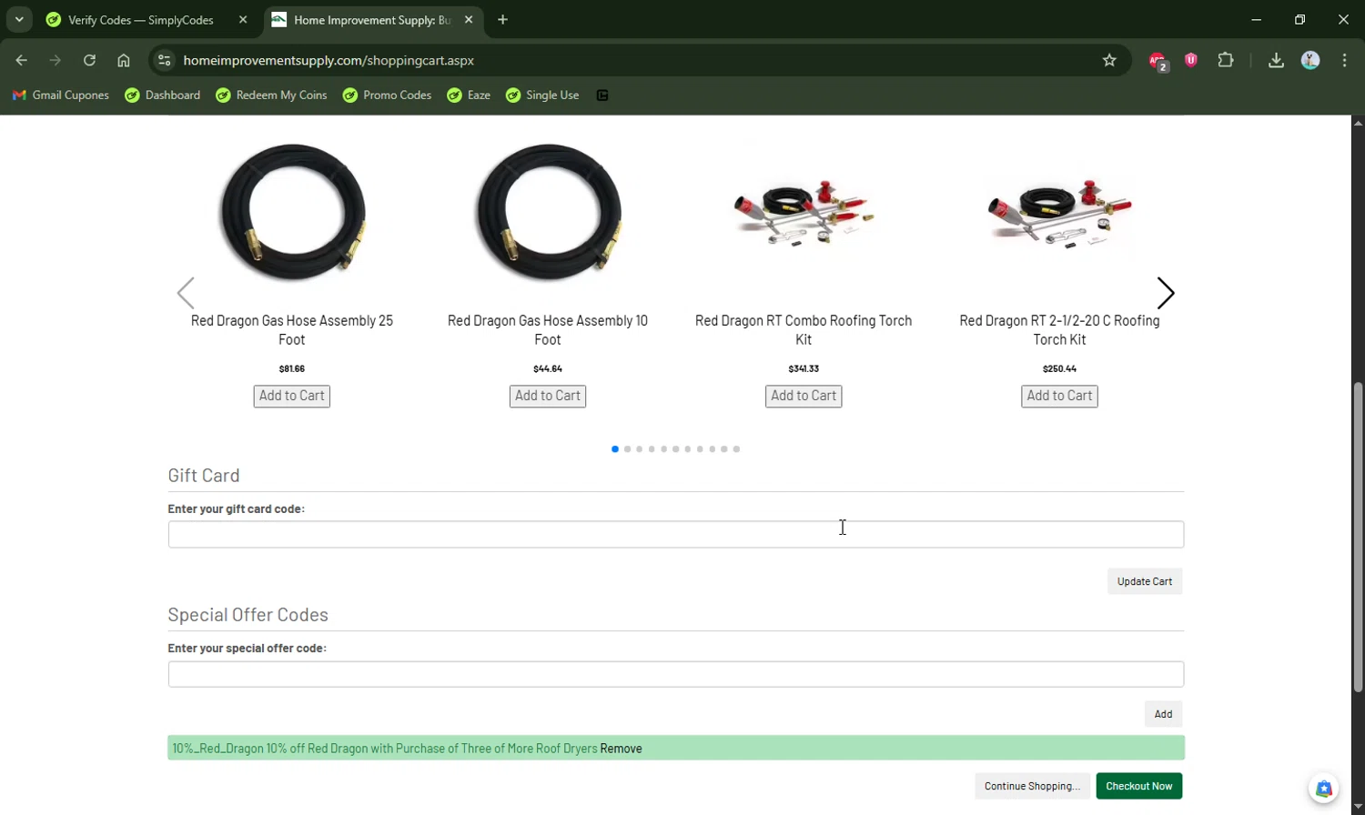Image resolution: width=1365 pixels, height=815 pixels.
Task: Remove the 10%_Red_Dragon offer code
Action: coord(621,749)
